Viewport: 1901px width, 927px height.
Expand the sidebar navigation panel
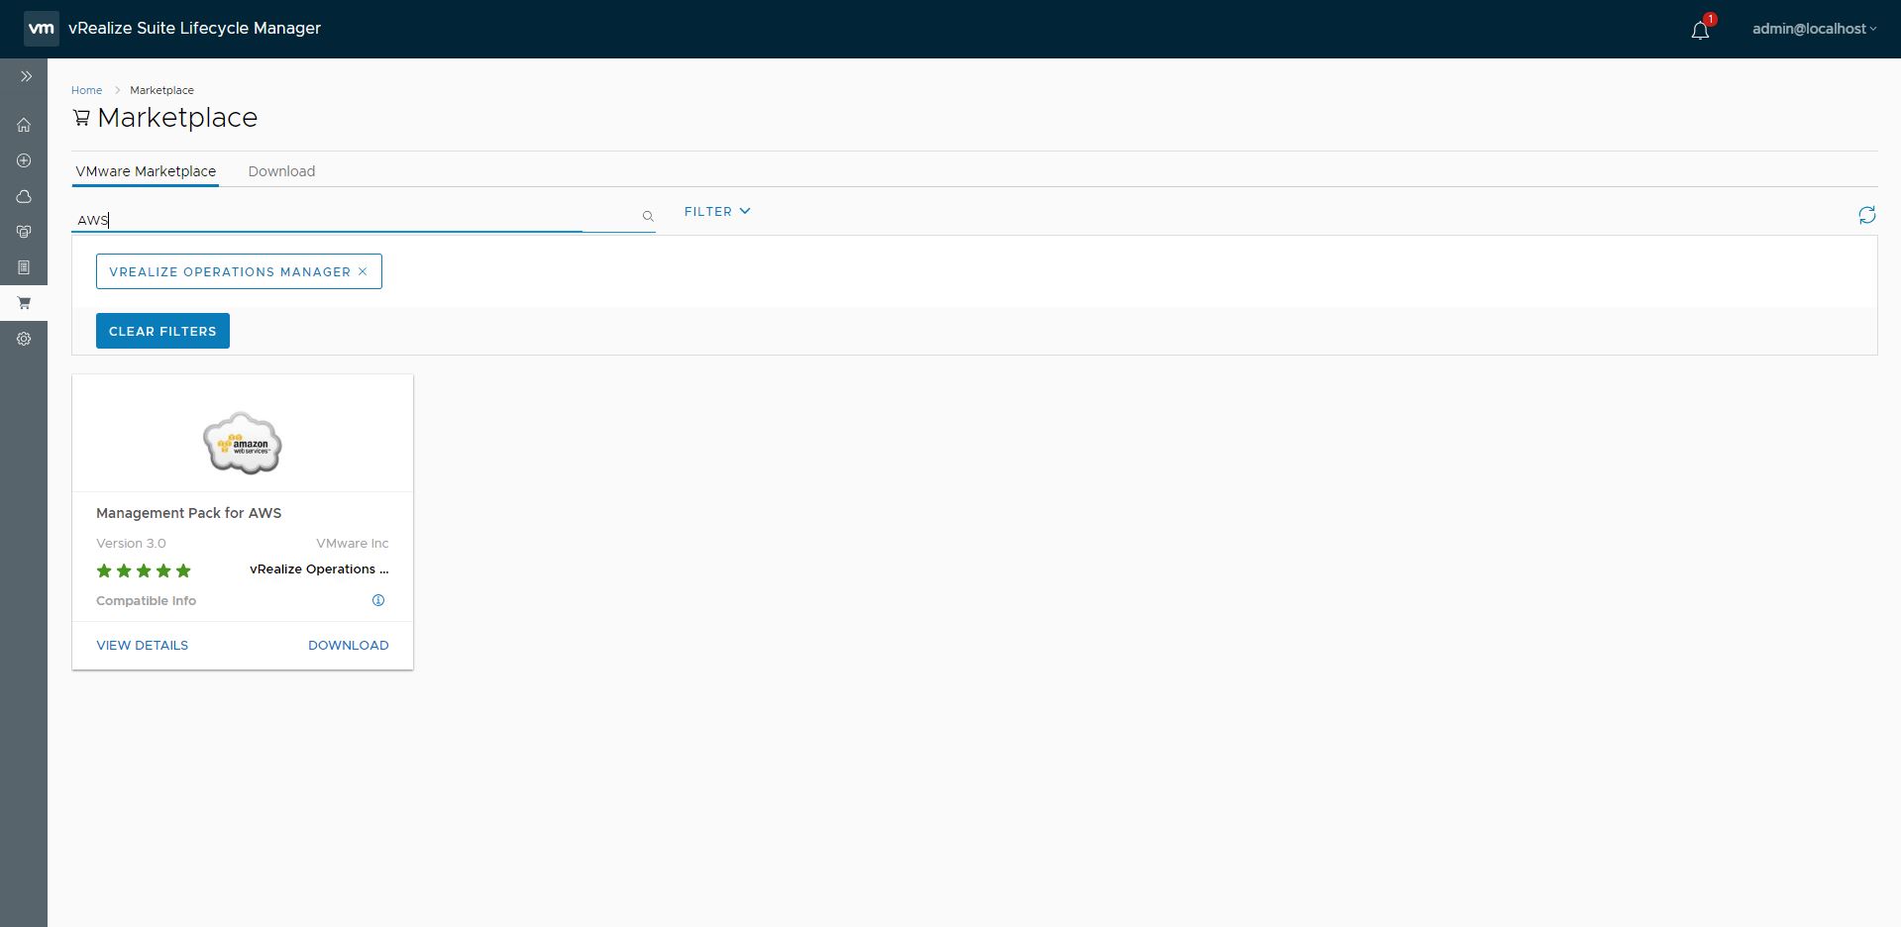pos(26,76)
